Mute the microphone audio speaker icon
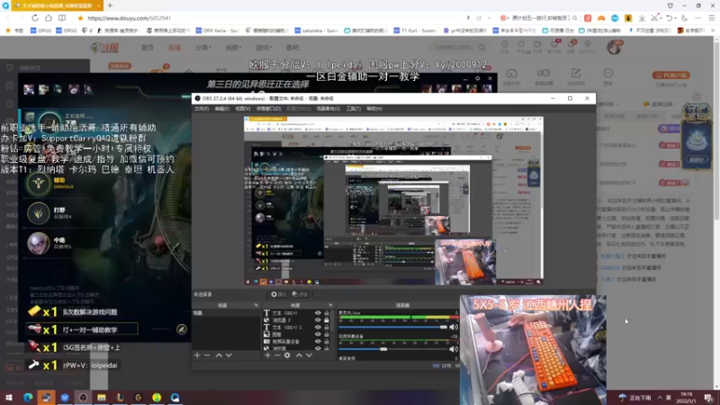The height and width of the screenshot is (405, 720). [454, 327]
